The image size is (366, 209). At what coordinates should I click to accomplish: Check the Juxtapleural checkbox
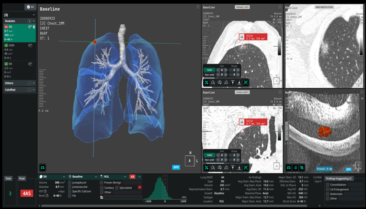click(x=70, y=182)
